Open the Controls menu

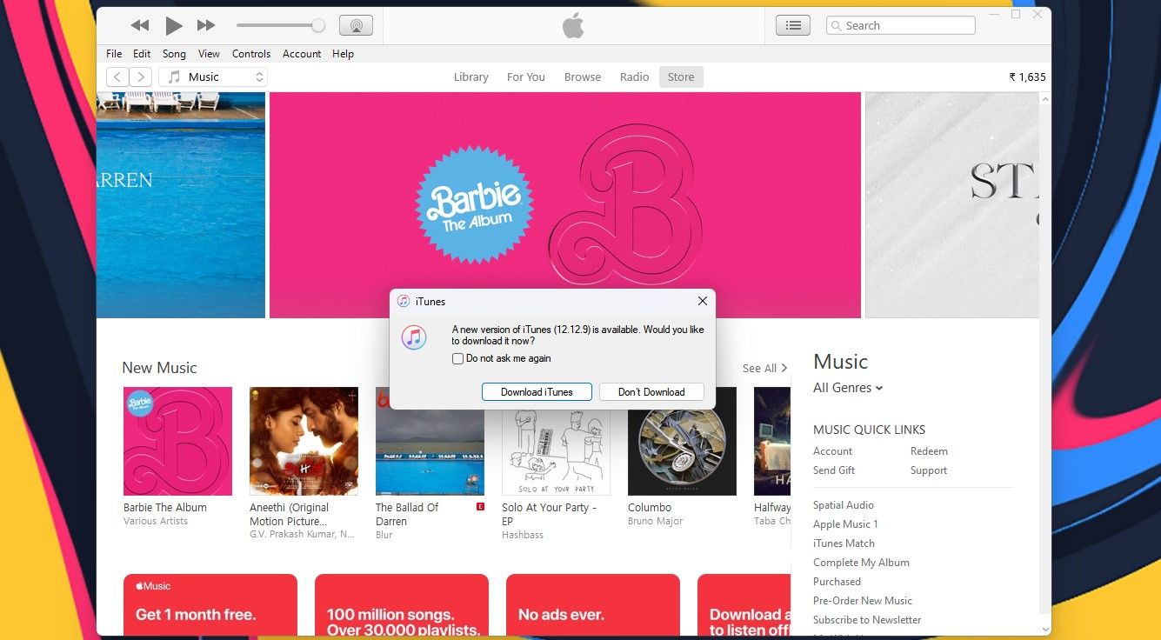pos(251,54)
